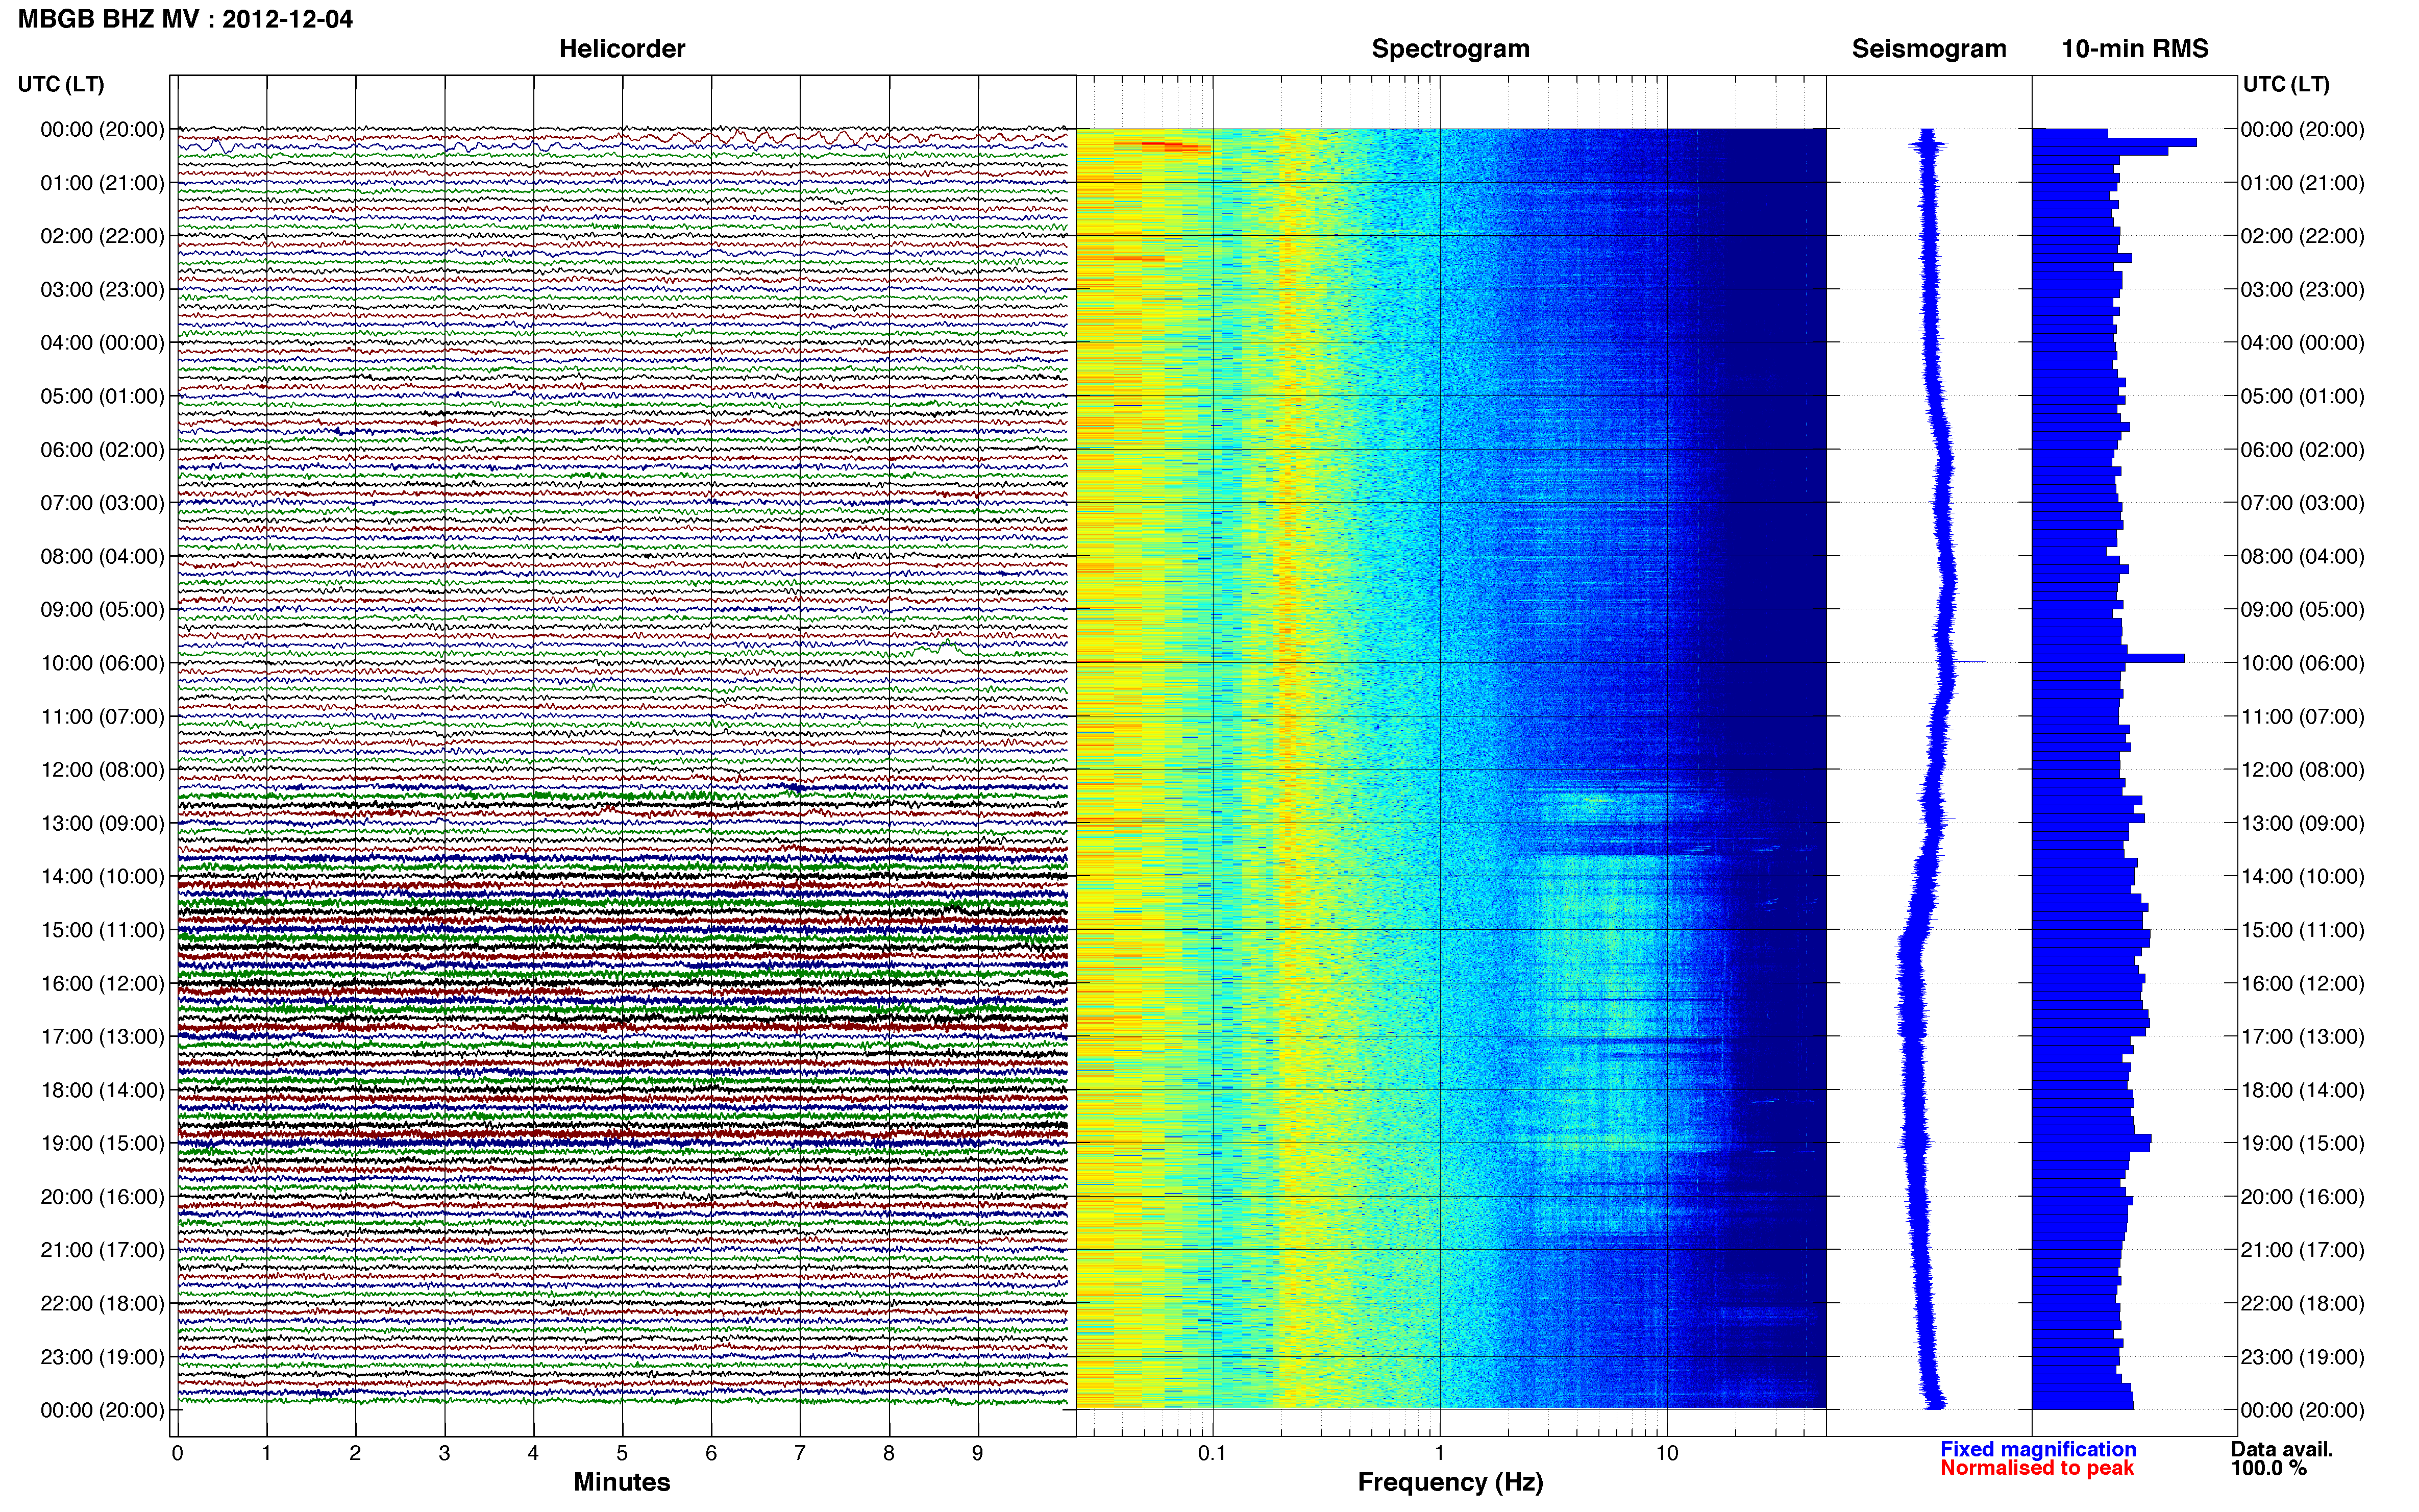This screenshot has width=2419, height=1512.
Task: Click the right '13:00 (09:00)' time label
Action: point(2302,823)
